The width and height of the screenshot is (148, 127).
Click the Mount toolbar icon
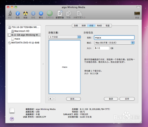[33, 13]
